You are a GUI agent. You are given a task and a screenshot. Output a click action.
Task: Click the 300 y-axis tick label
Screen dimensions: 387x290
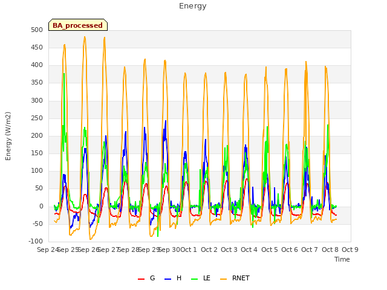37,101
